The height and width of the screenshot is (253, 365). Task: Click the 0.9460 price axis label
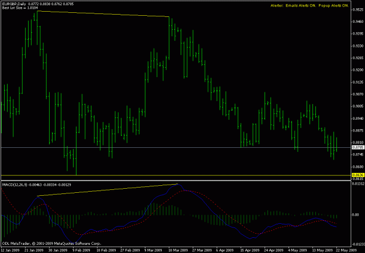point(358,22)
